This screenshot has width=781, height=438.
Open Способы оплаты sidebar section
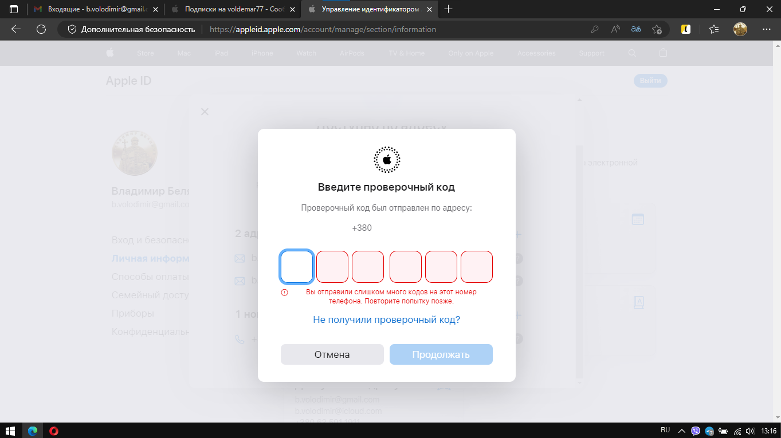pyautogui.click(x=150, y=277)
